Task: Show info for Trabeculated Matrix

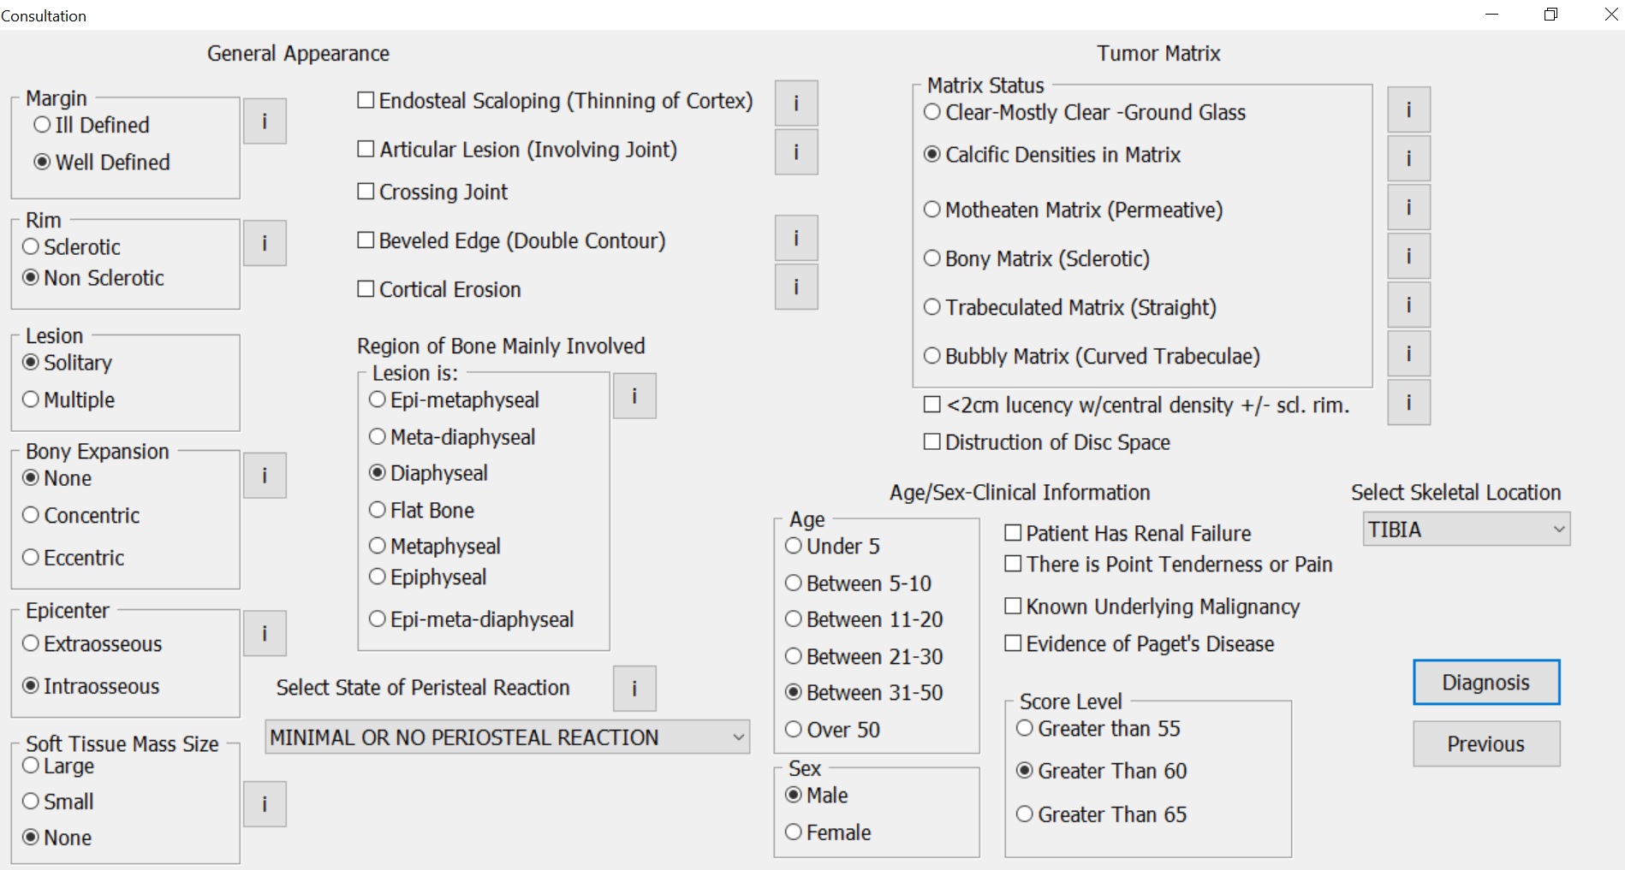Action: pos(1408,305)
